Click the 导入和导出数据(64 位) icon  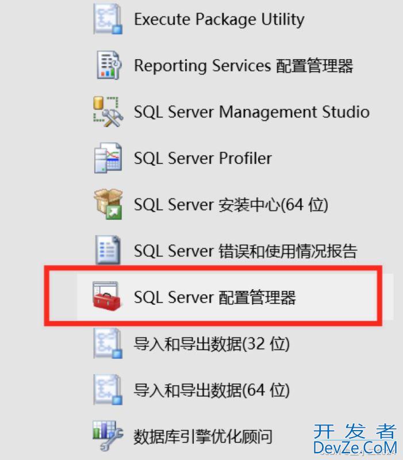(x=108, y=390)
